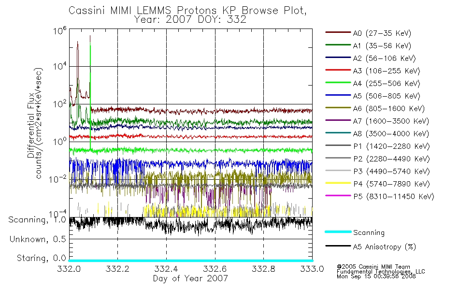This screenshot has height=290, width=459.
Task: Click the A2 (56-106 KeV) legend label
Action: pyautogui.click(x=384, y=58)
